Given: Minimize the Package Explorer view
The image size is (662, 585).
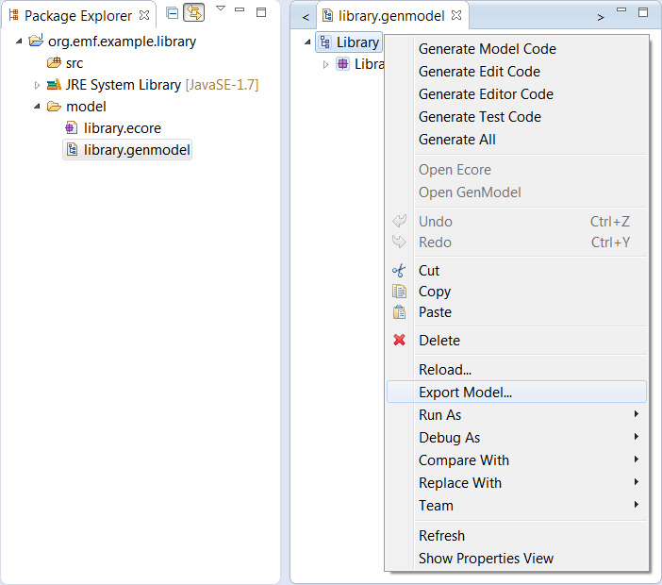Looking at the screenshot, I should click(240, 9).
